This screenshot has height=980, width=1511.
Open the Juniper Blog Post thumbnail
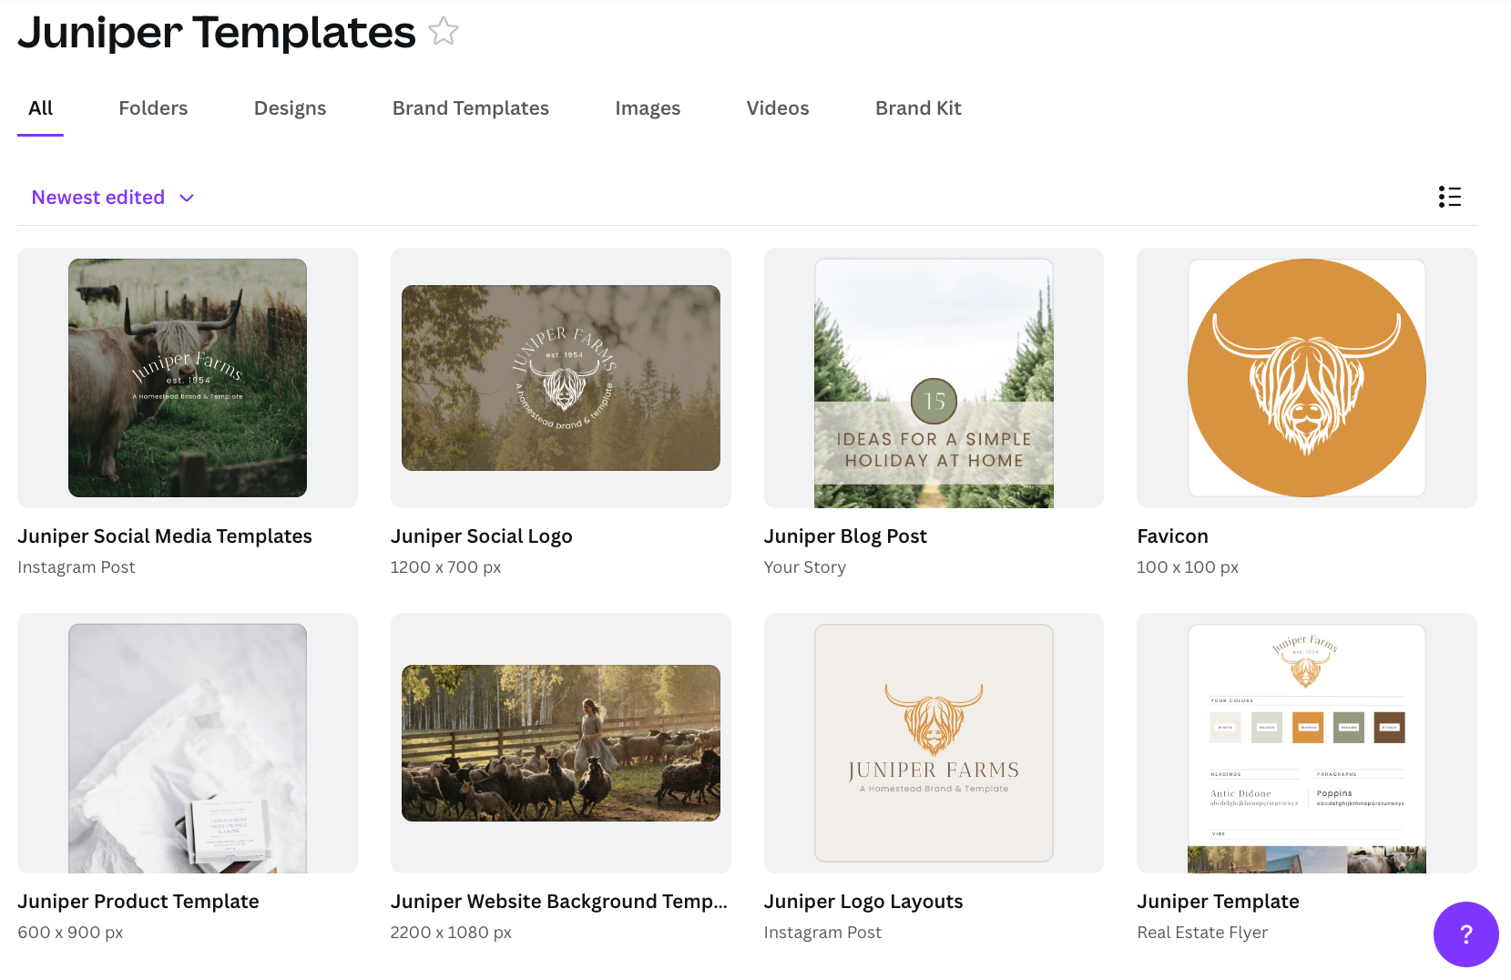(x=934, y=378)
